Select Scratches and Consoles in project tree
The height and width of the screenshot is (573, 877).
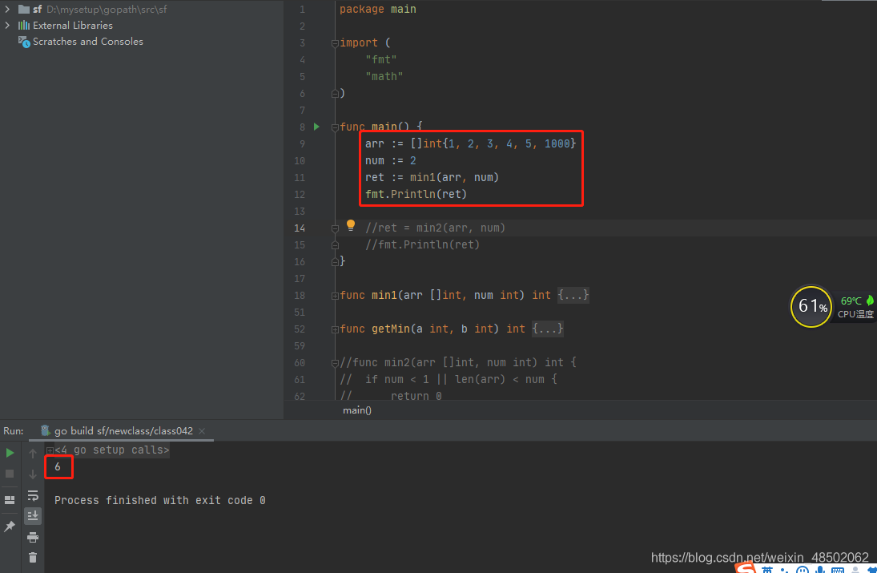click(x=88, y=42)
